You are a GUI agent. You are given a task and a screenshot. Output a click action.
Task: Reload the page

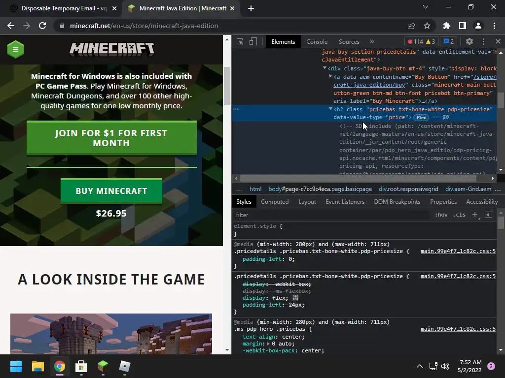click(42, 26)
